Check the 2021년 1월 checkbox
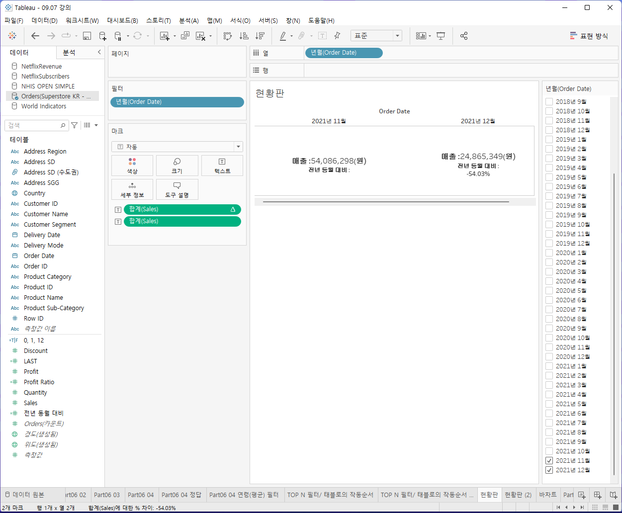The width and height of the screenshot is (622, 513). click(x=549, y=366)
